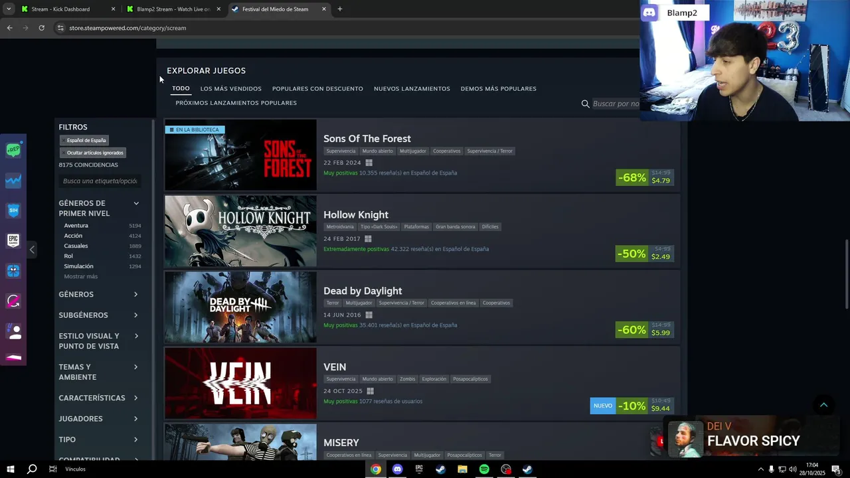Switch to 'Los más vendidos' tab
The image size is (850, 478).
pos(231,89)
